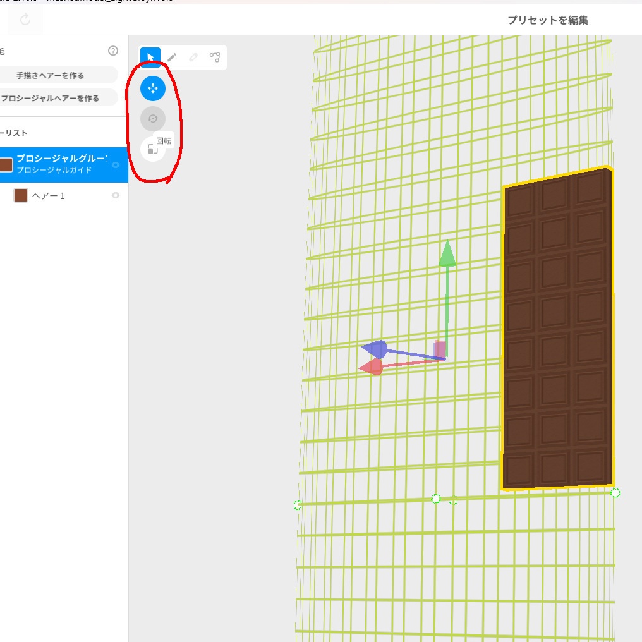Screen dimensions: 642x642
Task: Click the green Y-axis gizmo arrow
Action: (x=447, y=254)
